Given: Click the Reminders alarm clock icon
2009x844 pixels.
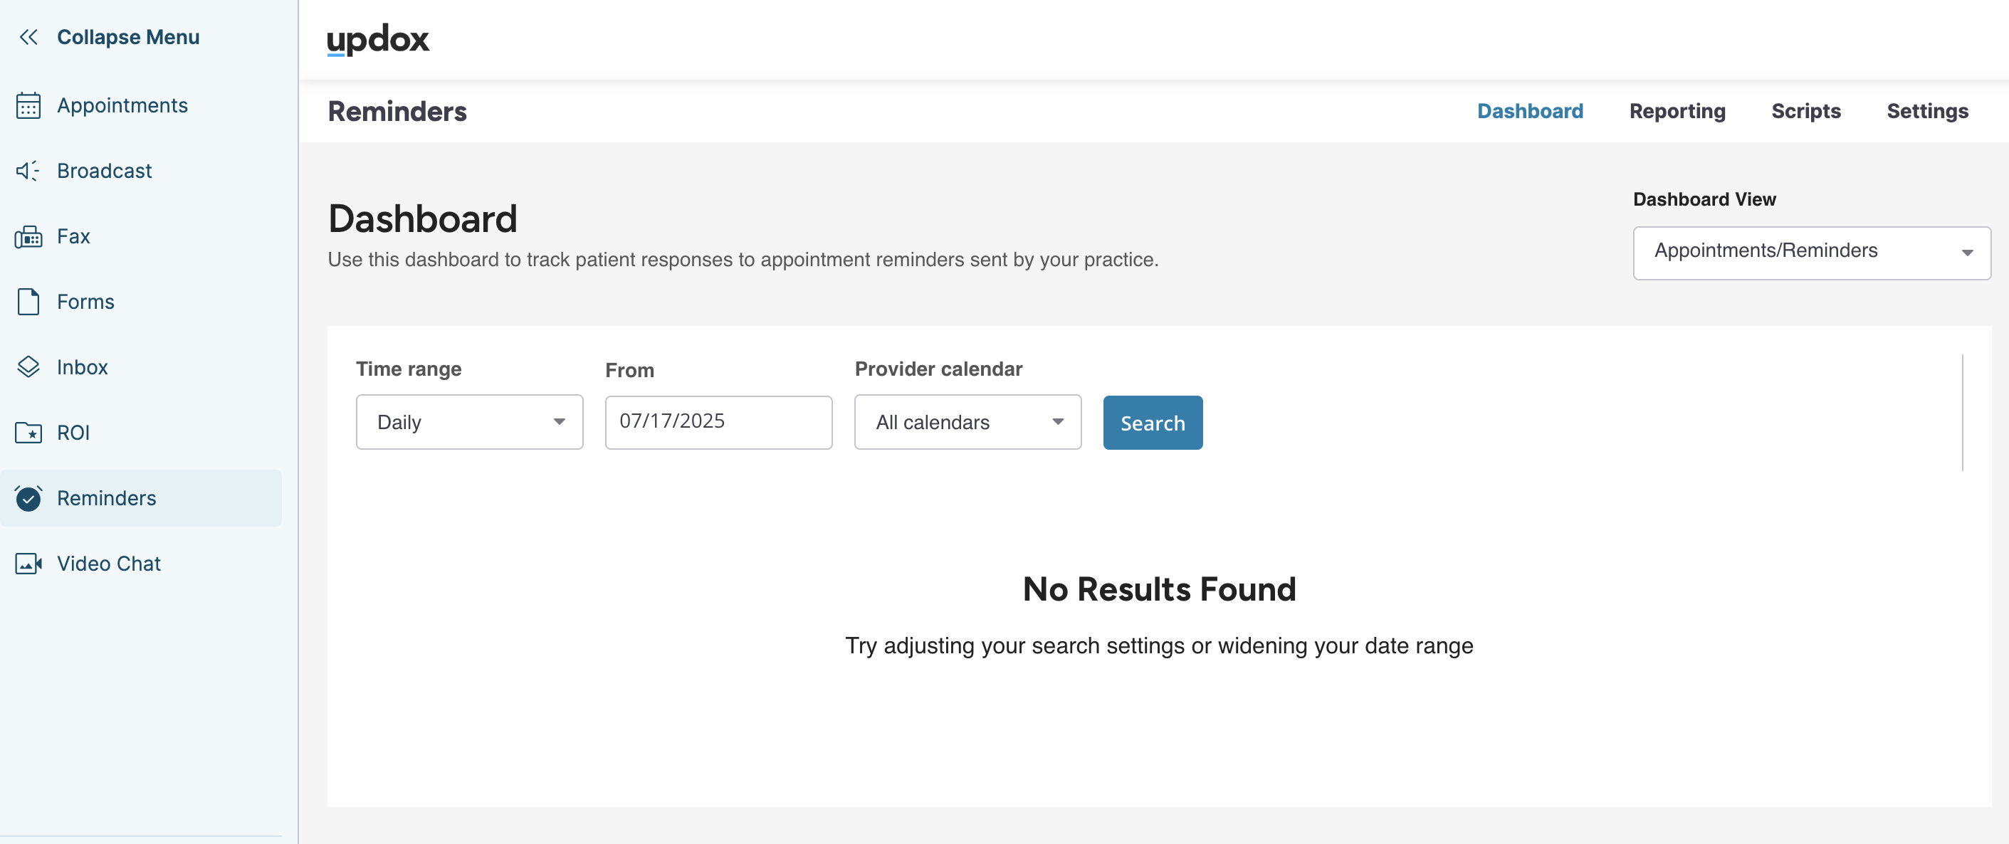Looking at the screenshot, I should coord(29,498).
